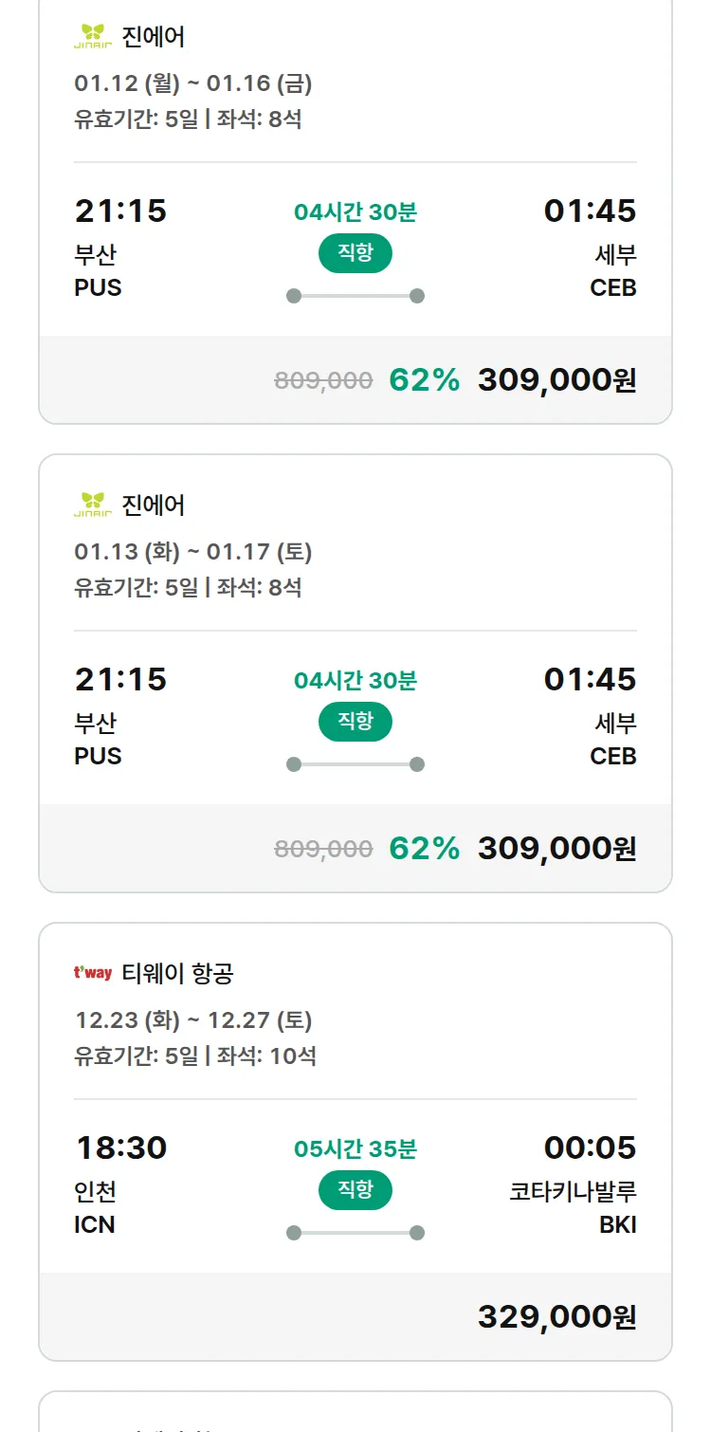711x1432 pixels.
Task: Open the 01.12 (월) ~ 01.16 (금) date range
Action: tap(193, 83)
